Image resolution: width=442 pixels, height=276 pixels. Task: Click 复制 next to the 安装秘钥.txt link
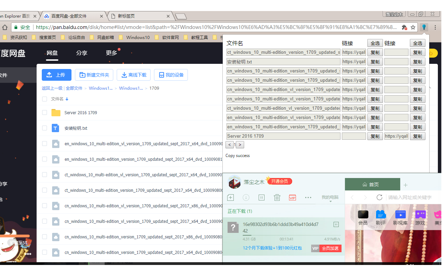coord(375,62)
